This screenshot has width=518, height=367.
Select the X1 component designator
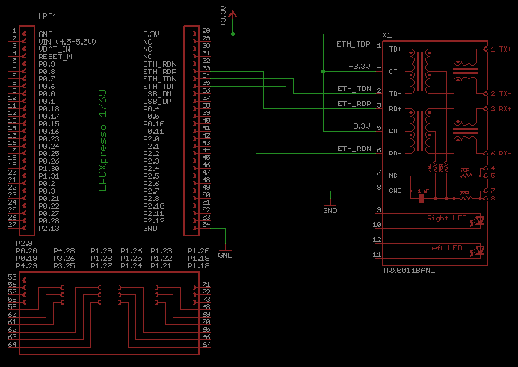click(386, 35)
